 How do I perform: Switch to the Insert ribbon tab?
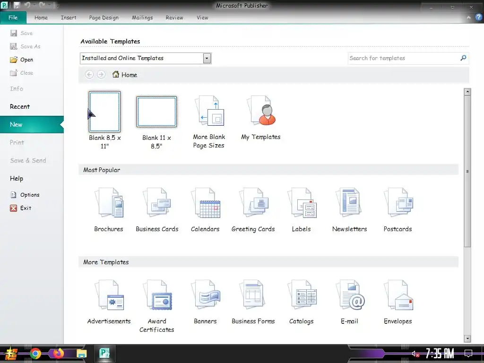[x=69, y=17]
